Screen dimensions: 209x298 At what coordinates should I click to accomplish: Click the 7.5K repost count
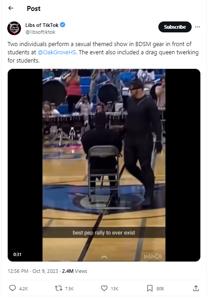pyautogui.click(x=69, y=289)
